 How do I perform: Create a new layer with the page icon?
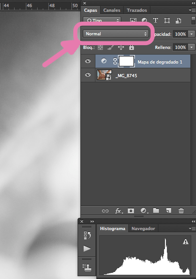pyautogui.click(x=168, y=210)
